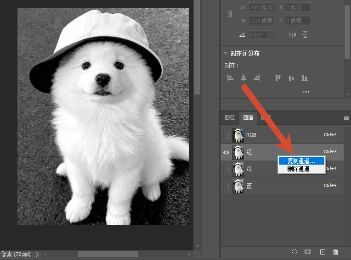Click create new channel plus icon
This screenshot has width=351, height=260.
click(323, 252)
